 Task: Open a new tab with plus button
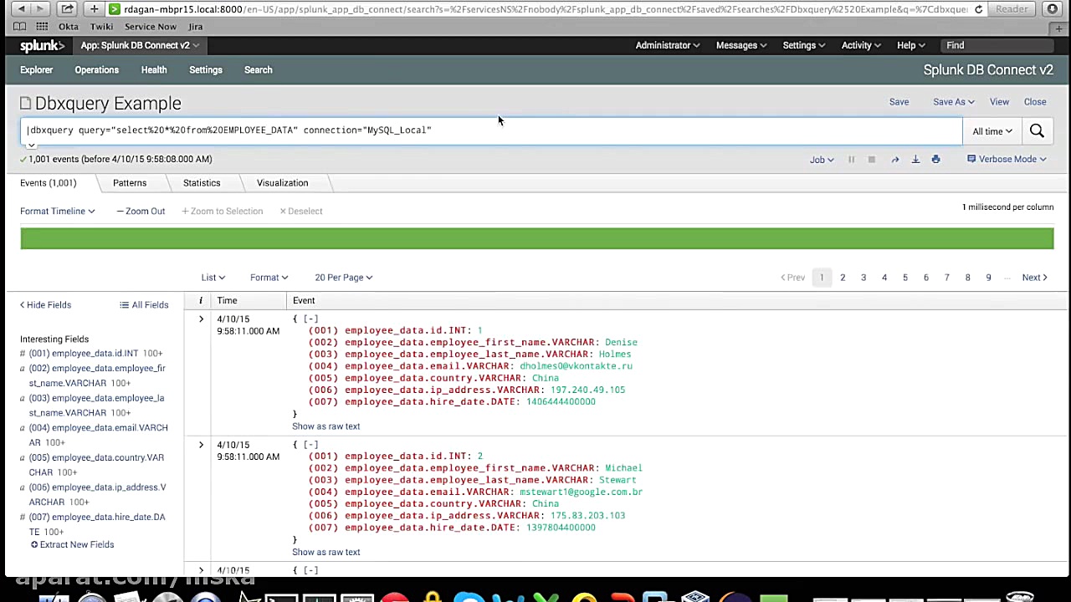94,9
